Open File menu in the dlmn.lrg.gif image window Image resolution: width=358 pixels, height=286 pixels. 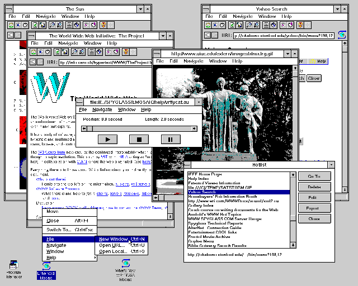pyautogui.click(x=160, y=61)
